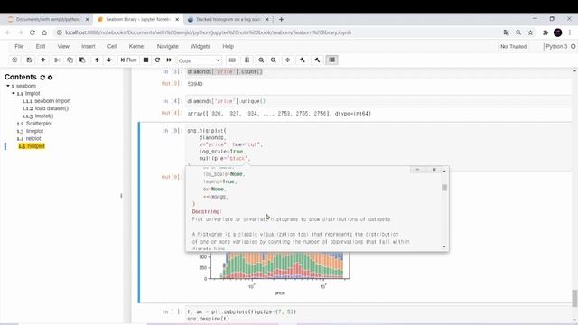578x325 pixels.
Task: Click first hammer icon in notebook toolbar
Action: tap(303, 60)
